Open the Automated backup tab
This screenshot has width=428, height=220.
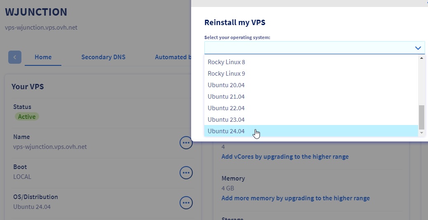(173, 57)
